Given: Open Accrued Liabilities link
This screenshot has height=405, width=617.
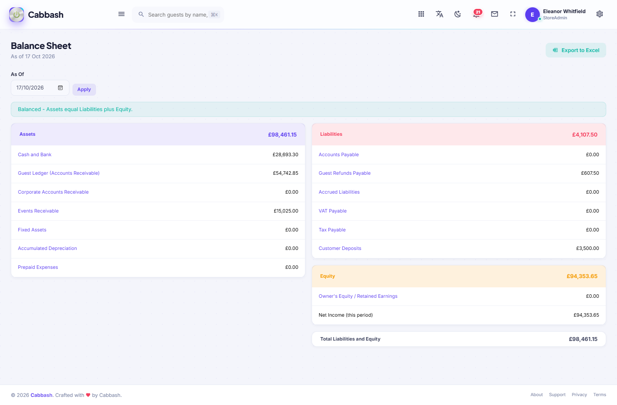Looking at the screenshot, I should (x=339, y=192).
